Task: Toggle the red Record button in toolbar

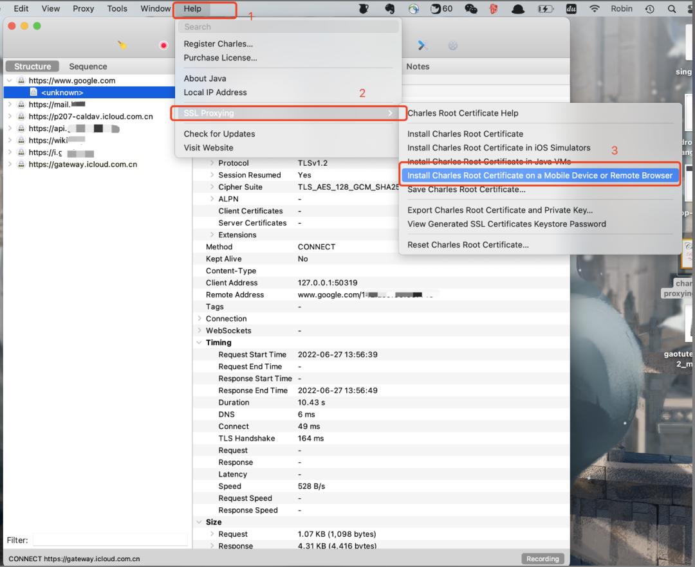Action: click(163, 45)
